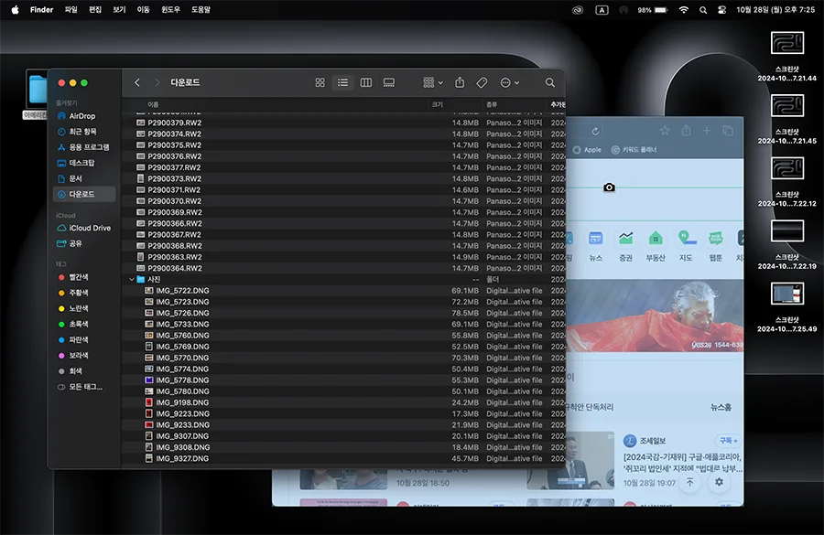Viewport: 824px width, 535px height.
Task: Open the Apple menu
Action: 15,9
